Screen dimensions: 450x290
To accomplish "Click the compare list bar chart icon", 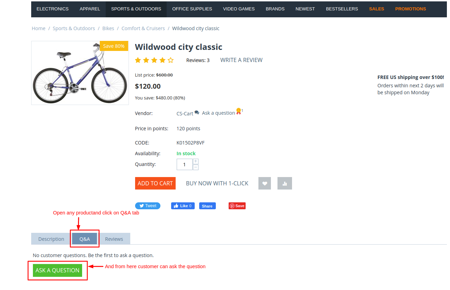I will click(x=285, y=184).
